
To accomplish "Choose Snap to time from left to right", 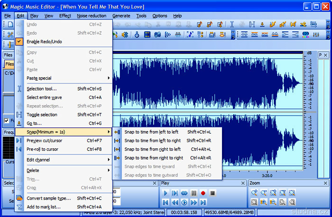I will click(x=152, y=141).
